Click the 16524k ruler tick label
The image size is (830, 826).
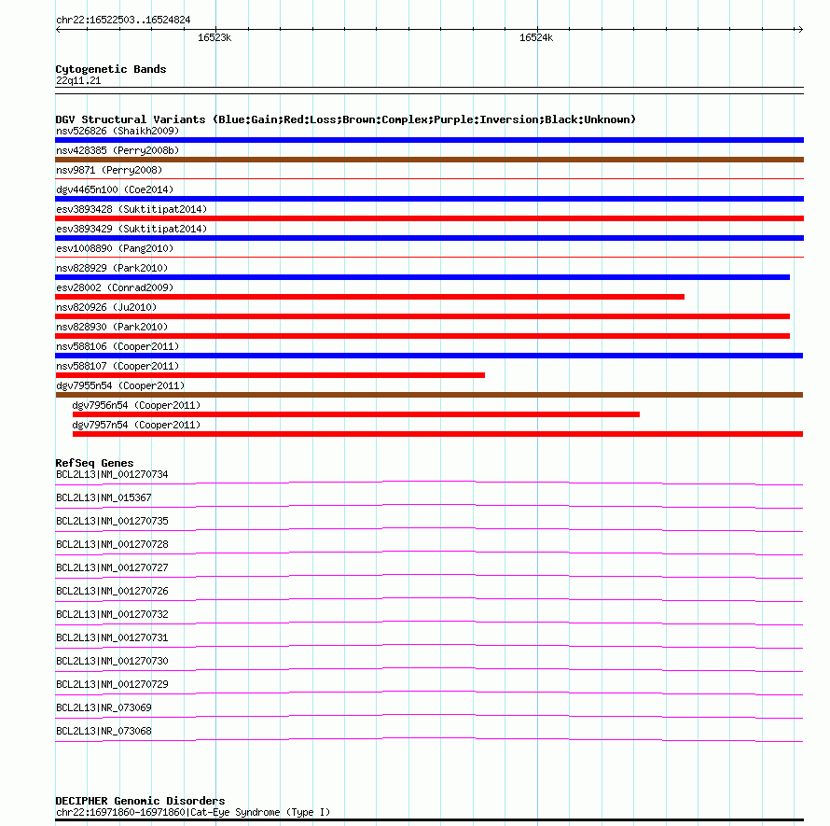pos(536,37)
